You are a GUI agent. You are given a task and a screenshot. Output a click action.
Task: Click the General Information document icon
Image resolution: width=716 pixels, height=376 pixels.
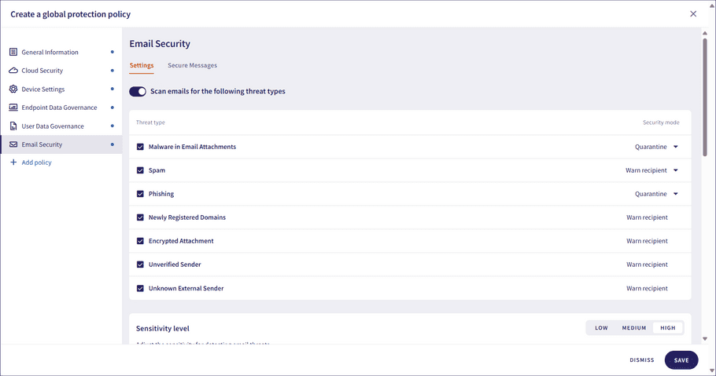[x=13, y=52]
